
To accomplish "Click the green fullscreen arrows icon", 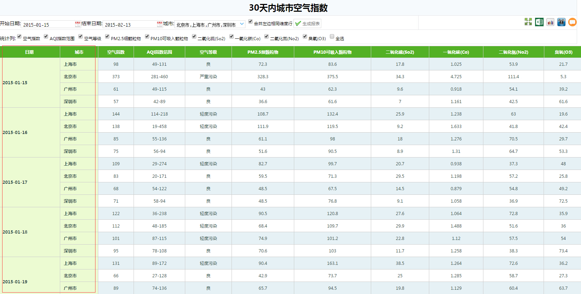I will point(528,22).
